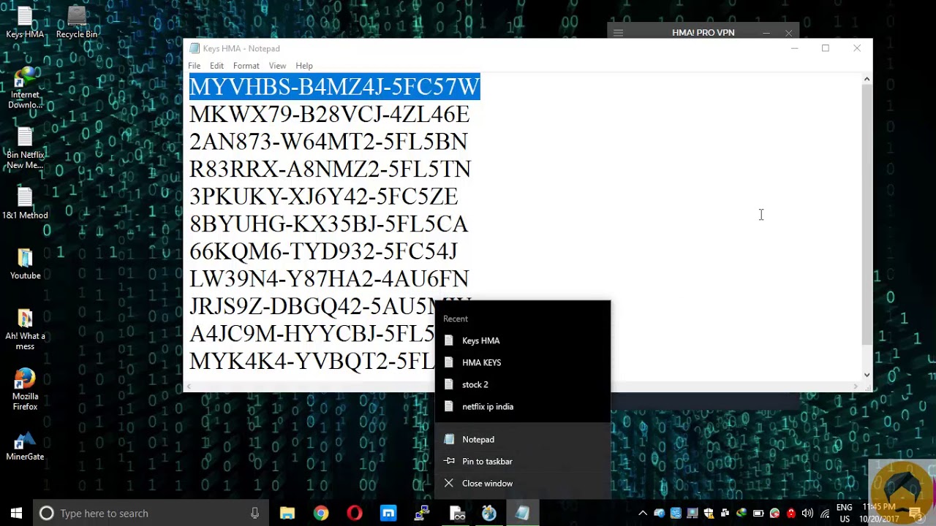This screenshot has height=526, width=936.
Task: Click the horizontal scroll right arrow
Action: point(856,386)
